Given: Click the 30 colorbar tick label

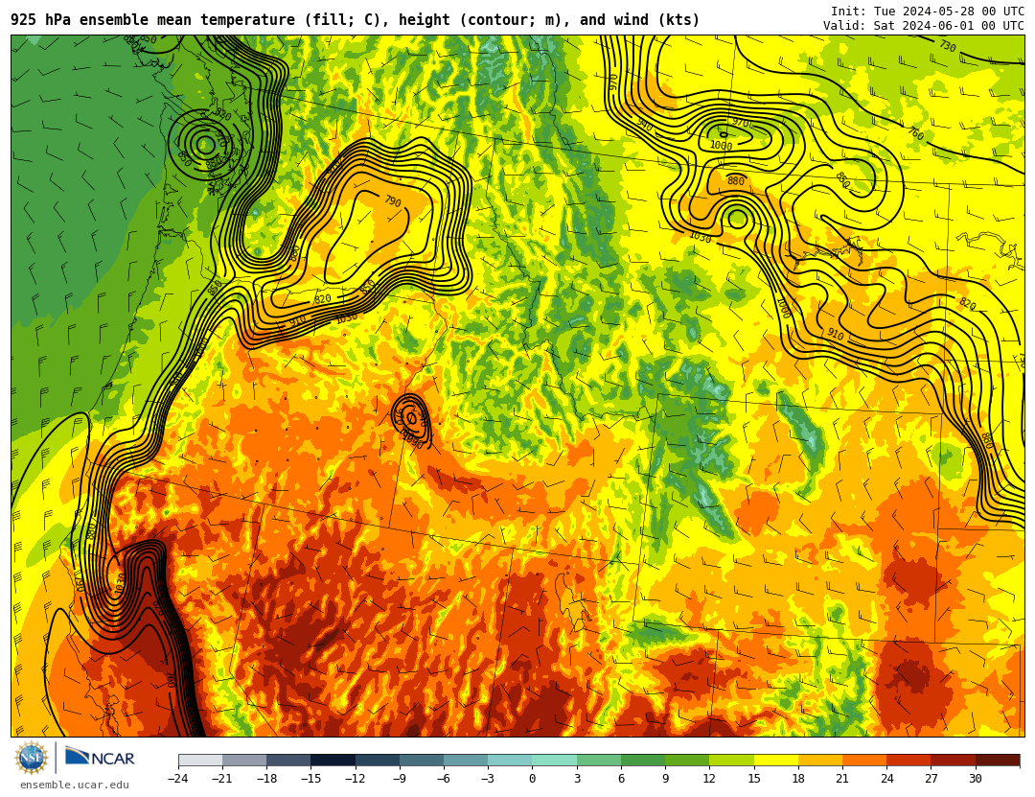Looking at the screenshot, I should [x=975, y=779].
